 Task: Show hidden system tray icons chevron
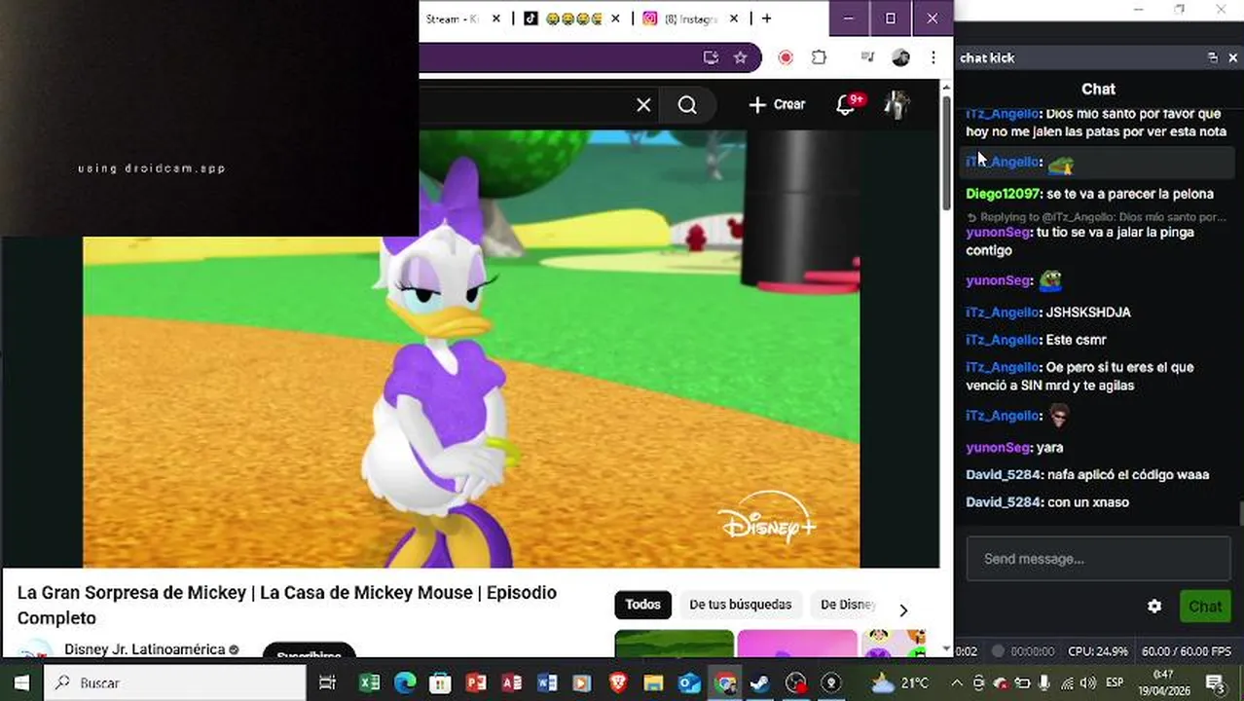[957, 683]
